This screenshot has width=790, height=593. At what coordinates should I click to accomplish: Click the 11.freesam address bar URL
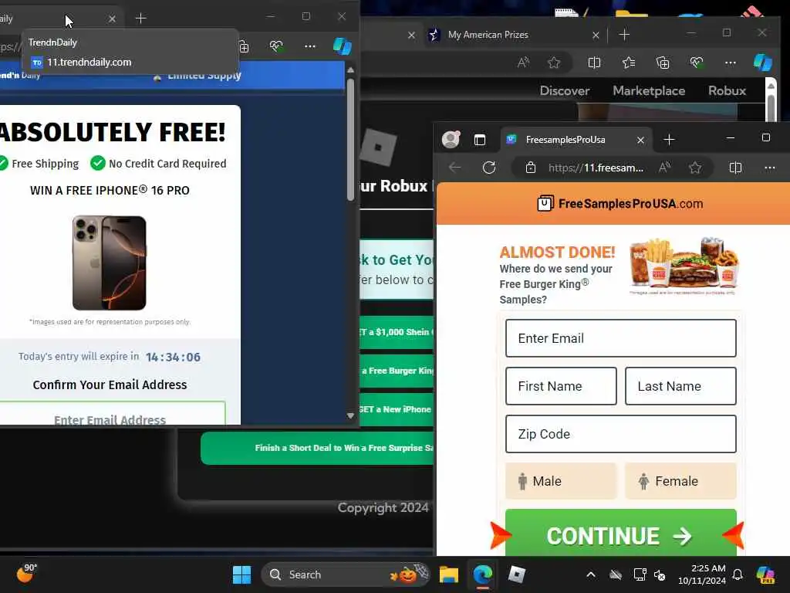tap(596, 168)
